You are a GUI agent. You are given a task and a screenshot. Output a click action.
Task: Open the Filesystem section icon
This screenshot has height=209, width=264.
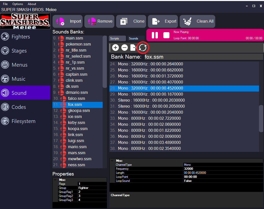coord(5,121)
